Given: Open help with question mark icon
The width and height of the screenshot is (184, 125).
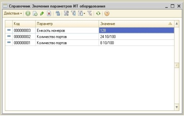Looking at the screenshot, I should click(107, 13).
